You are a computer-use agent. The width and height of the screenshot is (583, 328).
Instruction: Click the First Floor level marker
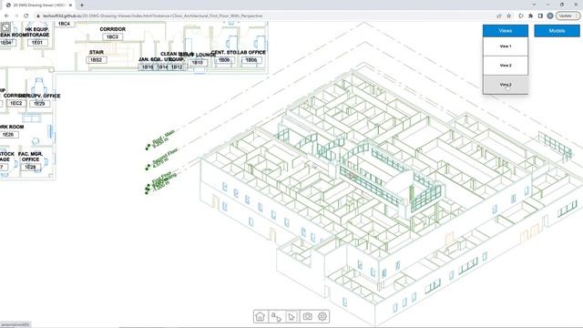pyautogui.click(x=160, y=182)
